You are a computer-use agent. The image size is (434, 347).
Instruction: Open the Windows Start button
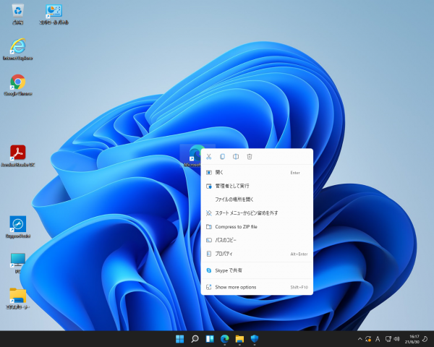[180, 339]
